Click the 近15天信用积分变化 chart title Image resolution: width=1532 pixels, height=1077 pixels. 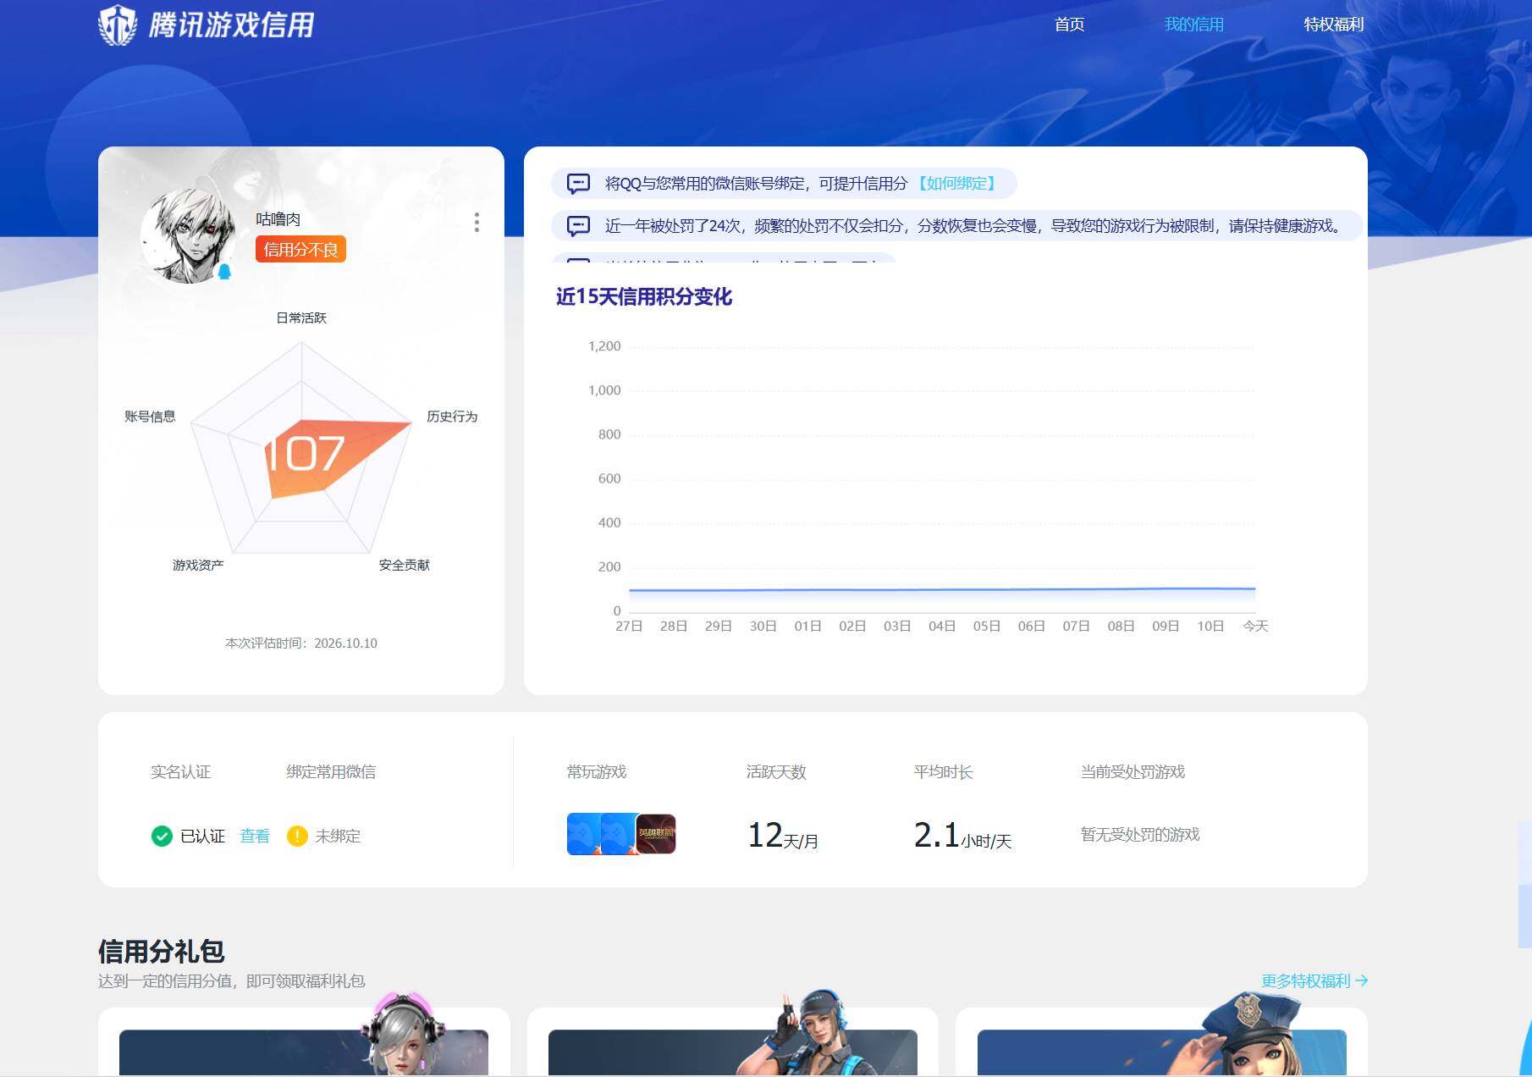(x=643, y=296)
